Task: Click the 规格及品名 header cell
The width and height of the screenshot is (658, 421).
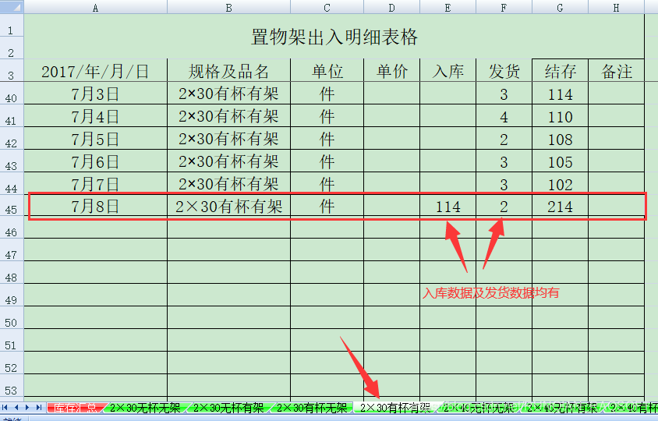Action: [x=228, y=70]
